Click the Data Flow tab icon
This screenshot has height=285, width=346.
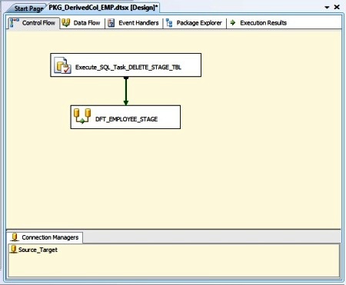click(66, 23)
